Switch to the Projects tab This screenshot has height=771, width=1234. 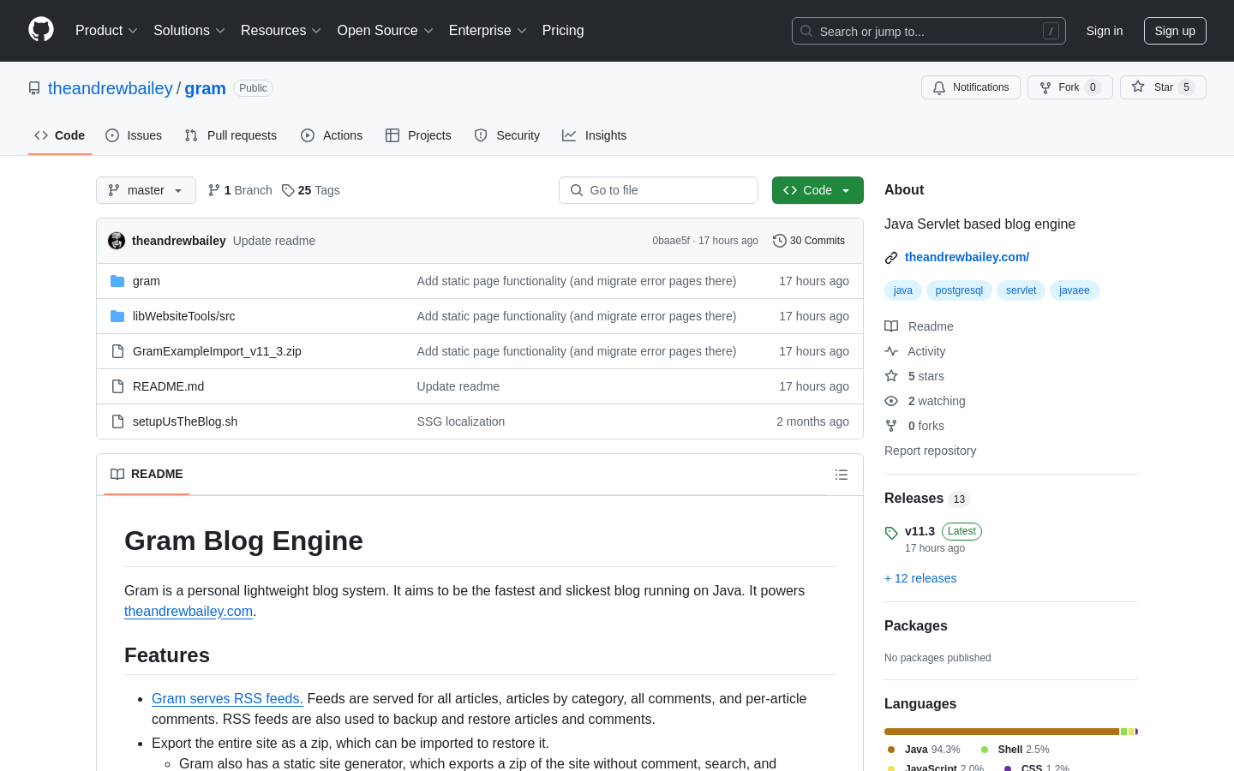click(x=418, y=135)
